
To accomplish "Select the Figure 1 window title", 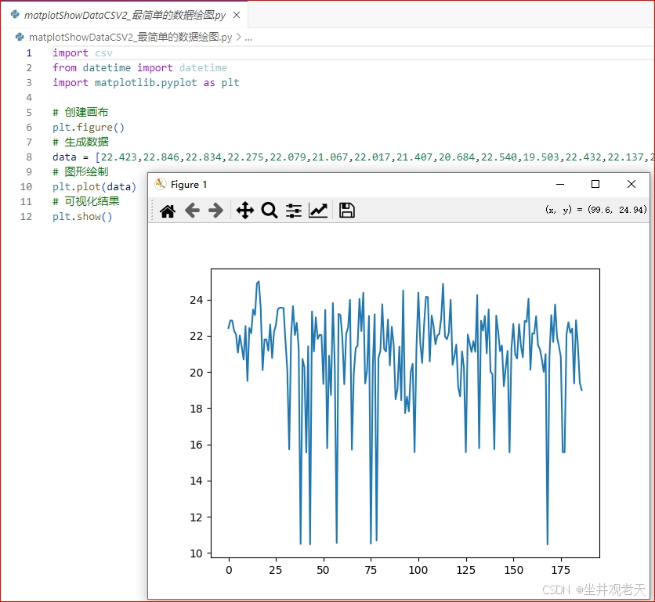I will [188, 185].
